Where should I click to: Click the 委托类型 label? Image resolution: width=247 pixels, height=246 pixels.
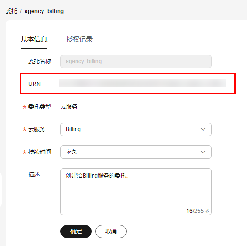point(40,107)
